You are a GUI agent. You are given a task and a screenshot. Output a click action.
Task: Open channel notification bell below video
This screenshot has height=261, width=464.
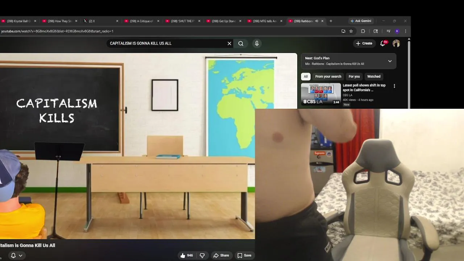[x=13, y=256]
